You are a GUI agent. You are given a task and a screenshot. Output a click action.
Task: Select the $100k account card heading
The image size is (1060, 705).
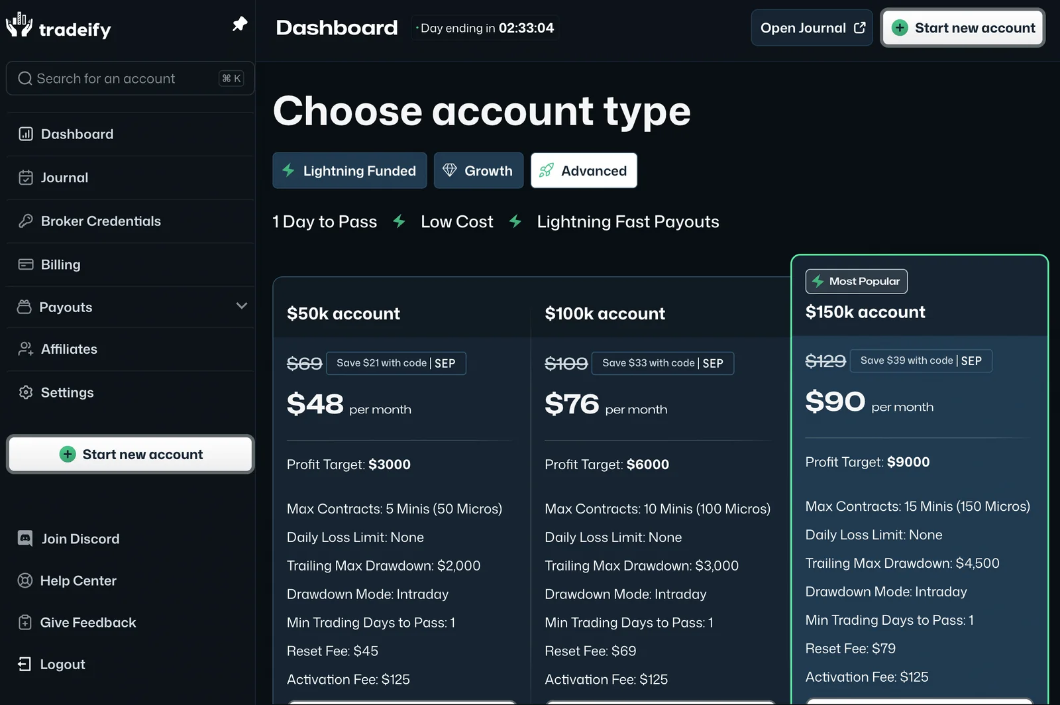(605, 313)
